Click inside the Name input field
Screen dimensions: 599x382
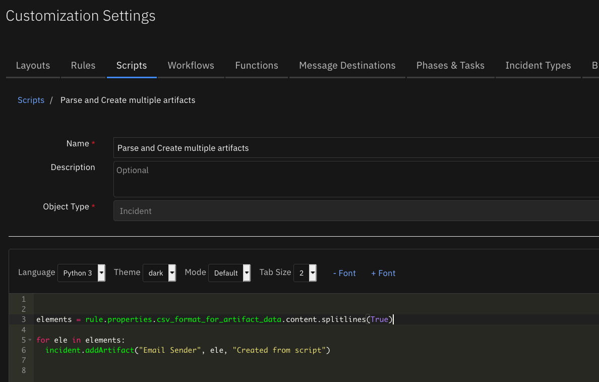pyautogui.click(x=356, y=147)
